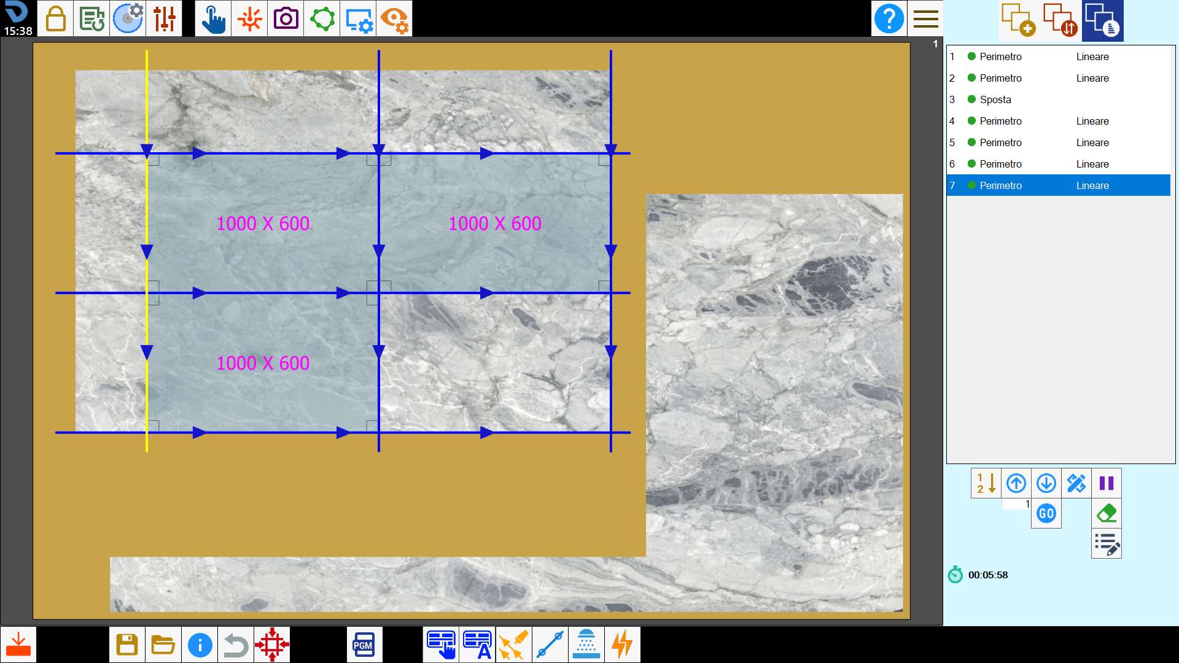Click the GO button
The width and height of the screenshot is (1179, 663).
tap(1046, 513)
